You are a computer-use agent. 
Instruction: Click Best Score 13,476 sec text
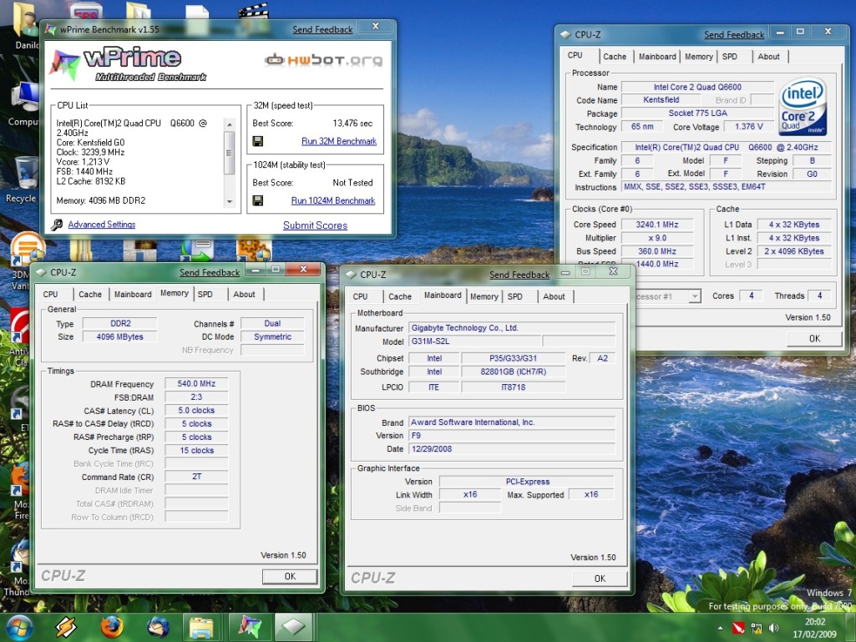pyautogui.click(x=352, y=124)
